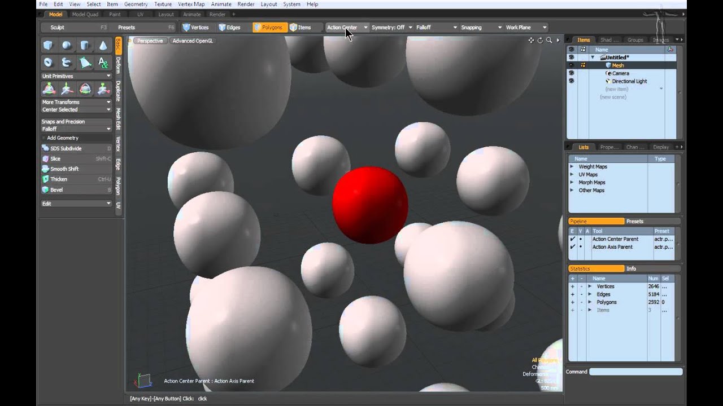Expand Weight Maps in Lists panel

(572, 167)
